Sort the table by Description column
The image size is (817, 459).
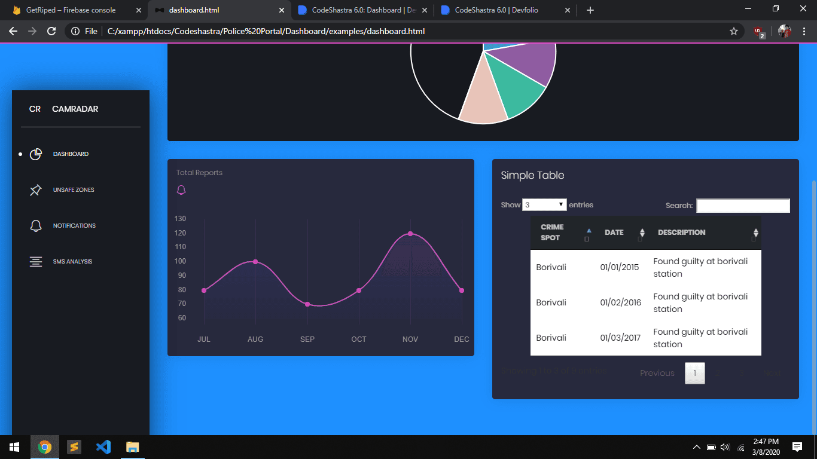tap(705, 232)
